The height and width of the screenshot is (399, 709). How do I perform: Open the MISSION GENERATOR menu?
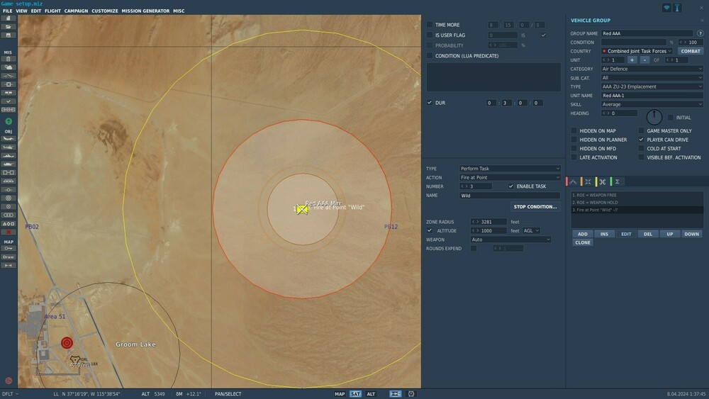coord(145,11)
